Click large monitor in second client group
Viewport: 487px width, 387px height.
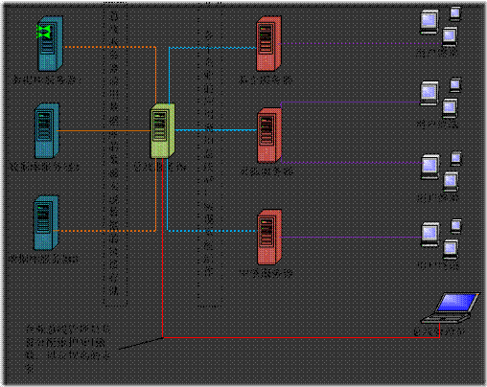[429, 93]
